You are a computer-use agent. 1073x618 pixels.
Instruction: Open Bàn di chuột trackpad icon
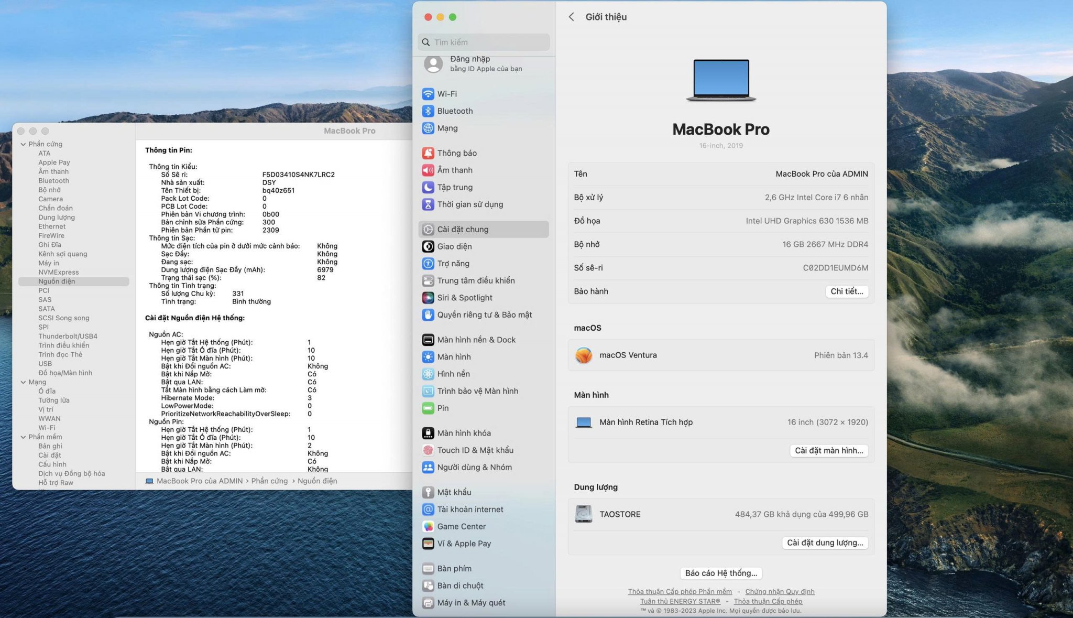tap(428, 586)
